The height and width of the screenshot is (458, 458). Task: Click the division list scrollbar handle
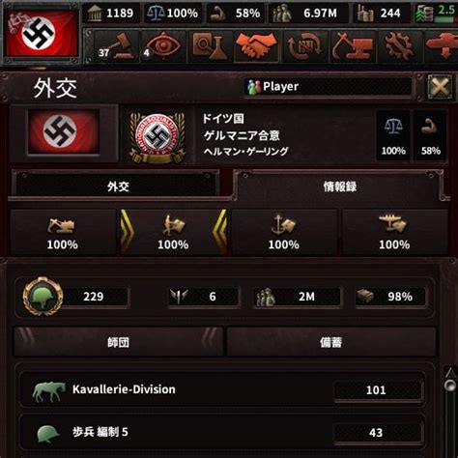(x=450, y=386)
